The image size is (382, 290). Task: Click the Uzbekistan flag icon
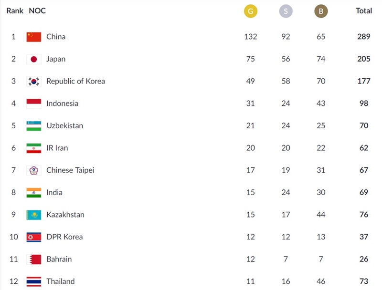tap(34, 126)
